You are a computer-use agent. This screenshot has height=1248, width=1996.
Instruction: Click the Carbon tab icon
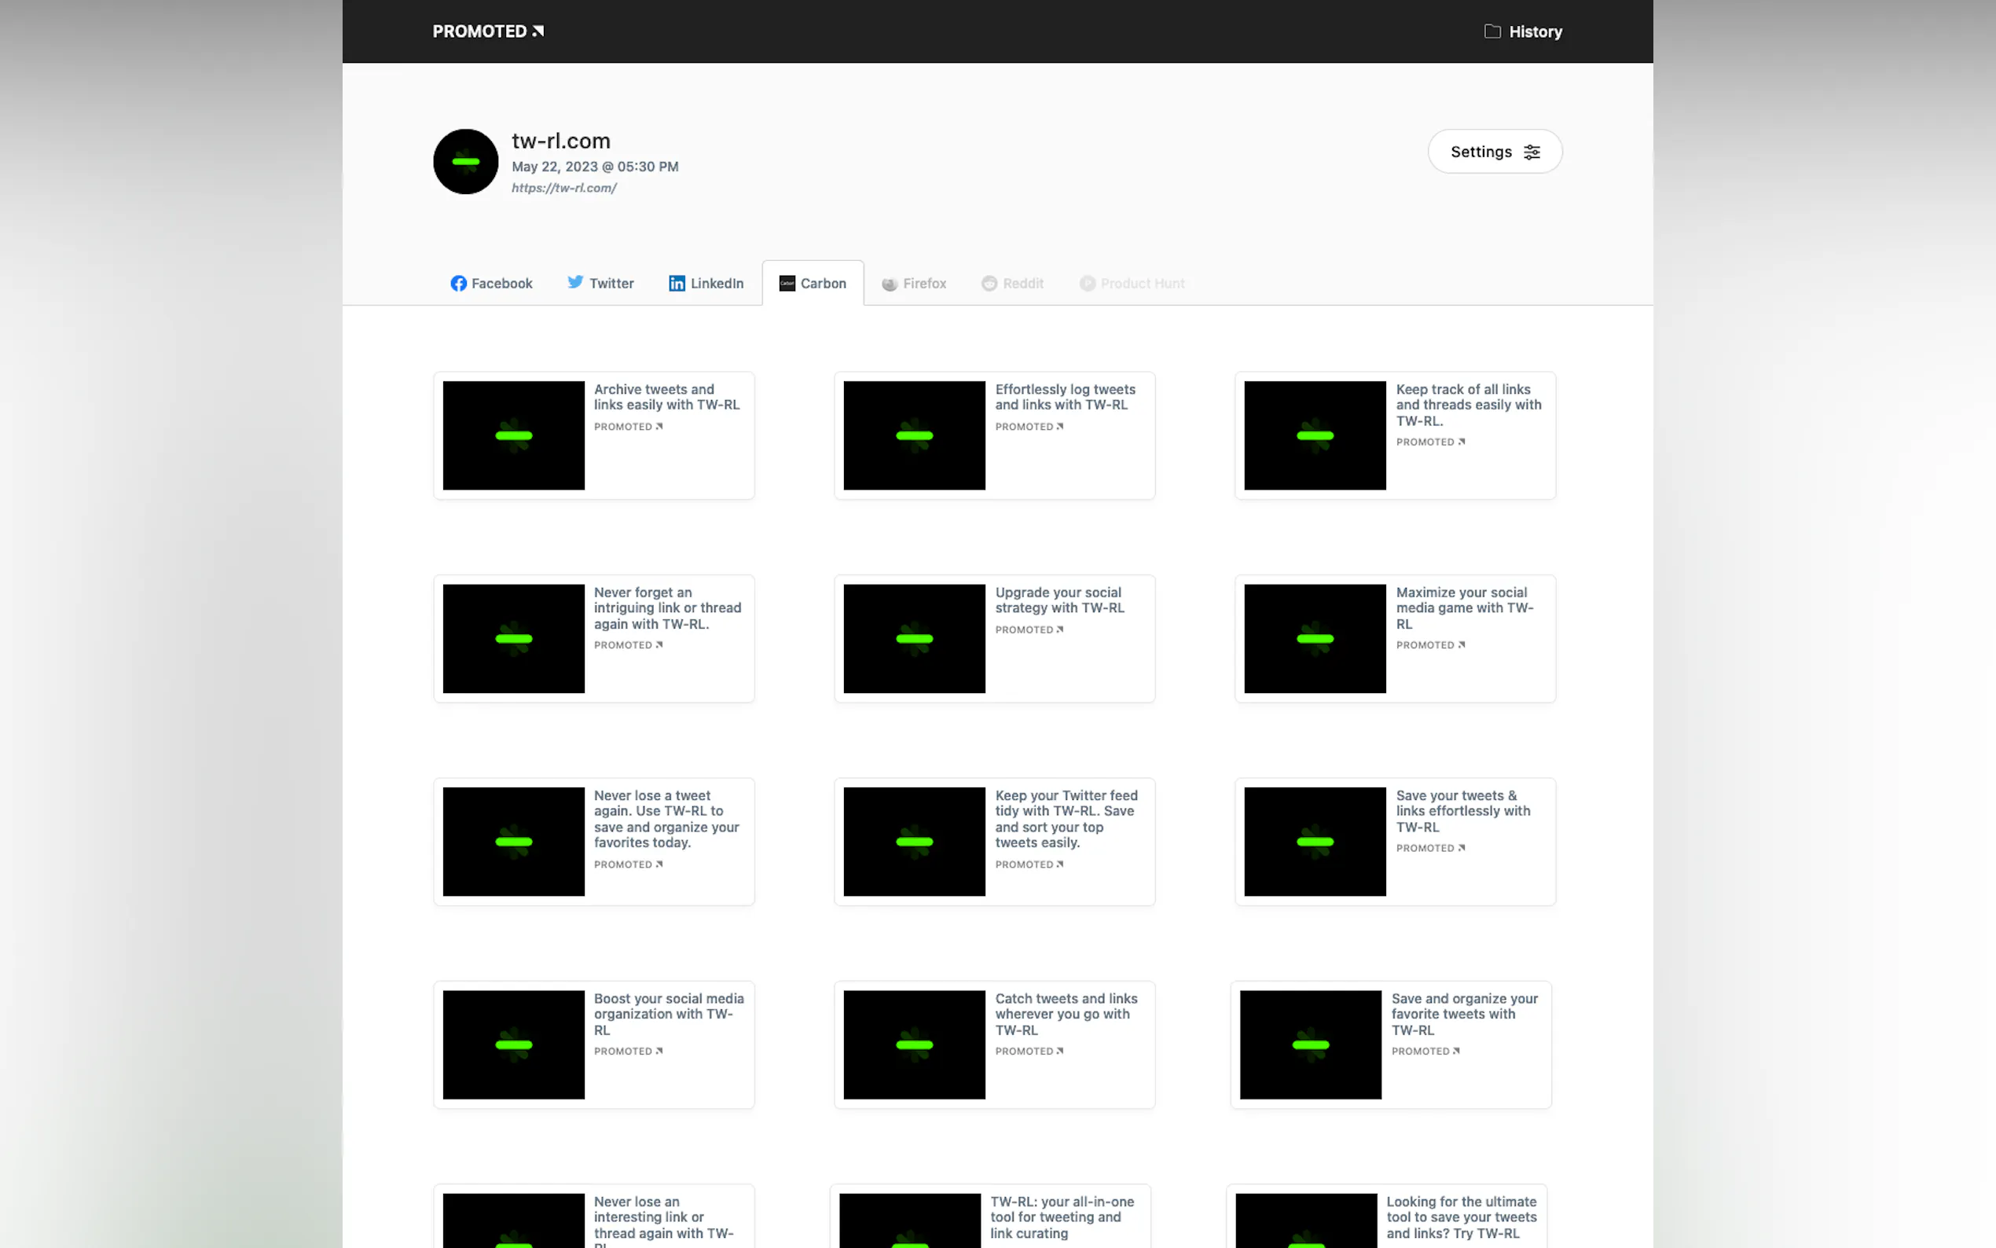[787, 284]
